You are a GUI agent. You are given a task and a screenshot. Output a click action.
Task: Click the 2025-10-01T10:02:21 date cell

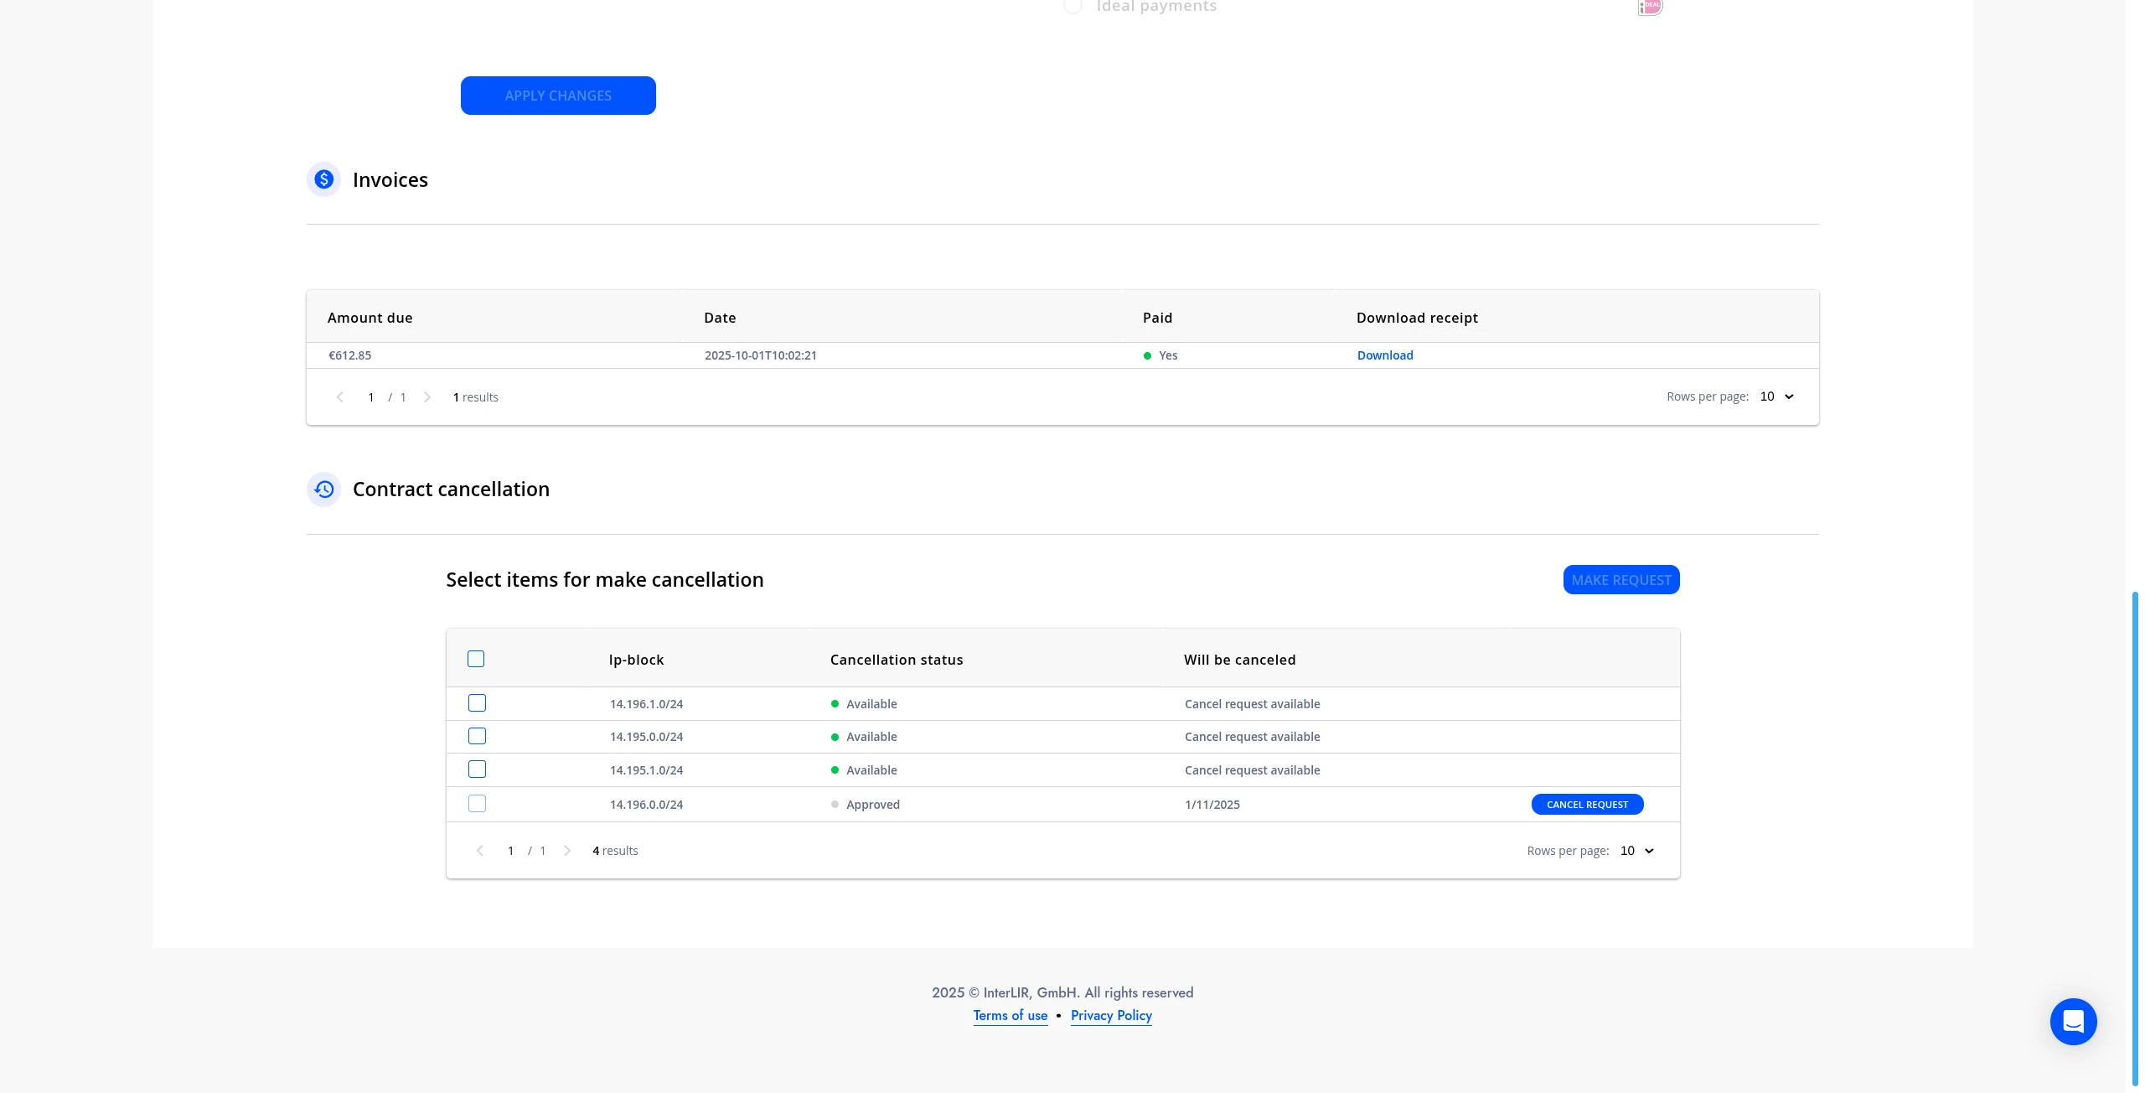[x=761, y=355]
